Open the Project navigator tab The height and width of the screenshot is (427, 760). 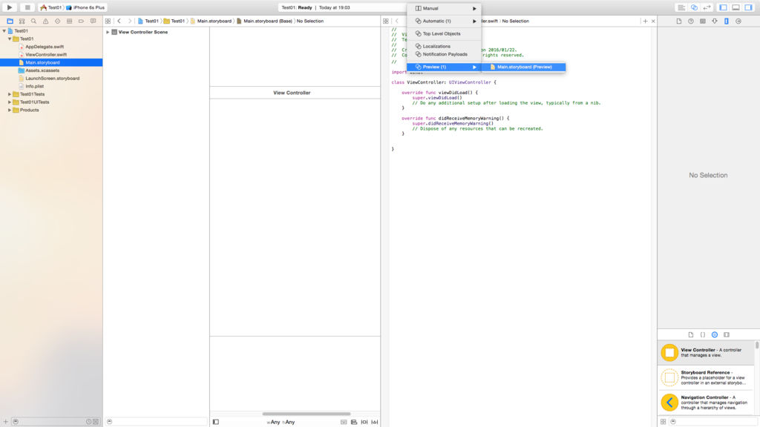[10, 21]
